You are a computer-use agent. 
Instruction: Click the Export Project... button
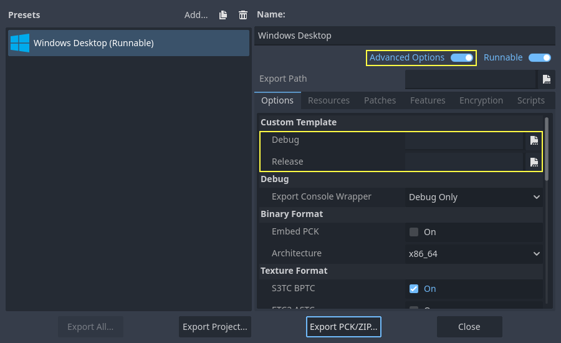215,327
